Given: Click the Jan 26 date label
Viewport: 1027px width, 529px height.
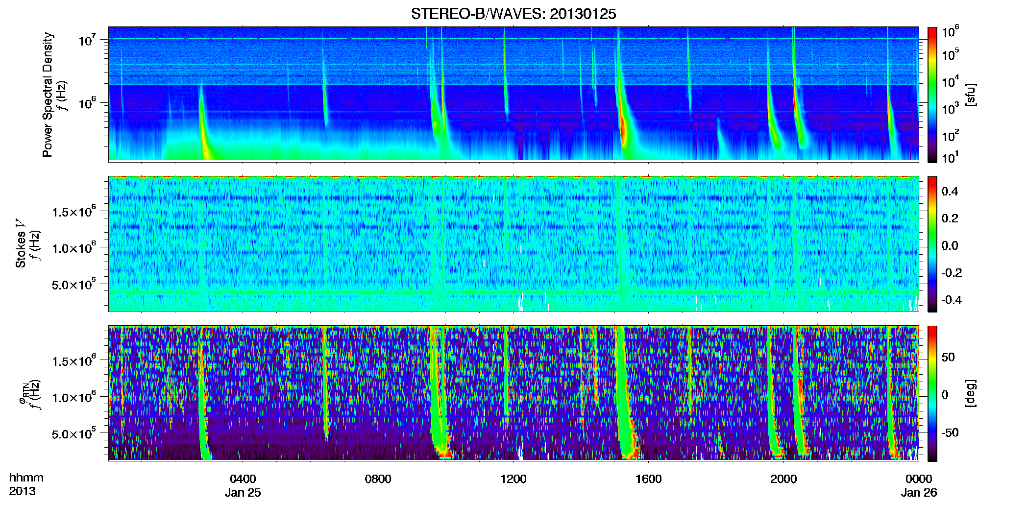Looking at the screenshot, I should click(x=919, y=493).
